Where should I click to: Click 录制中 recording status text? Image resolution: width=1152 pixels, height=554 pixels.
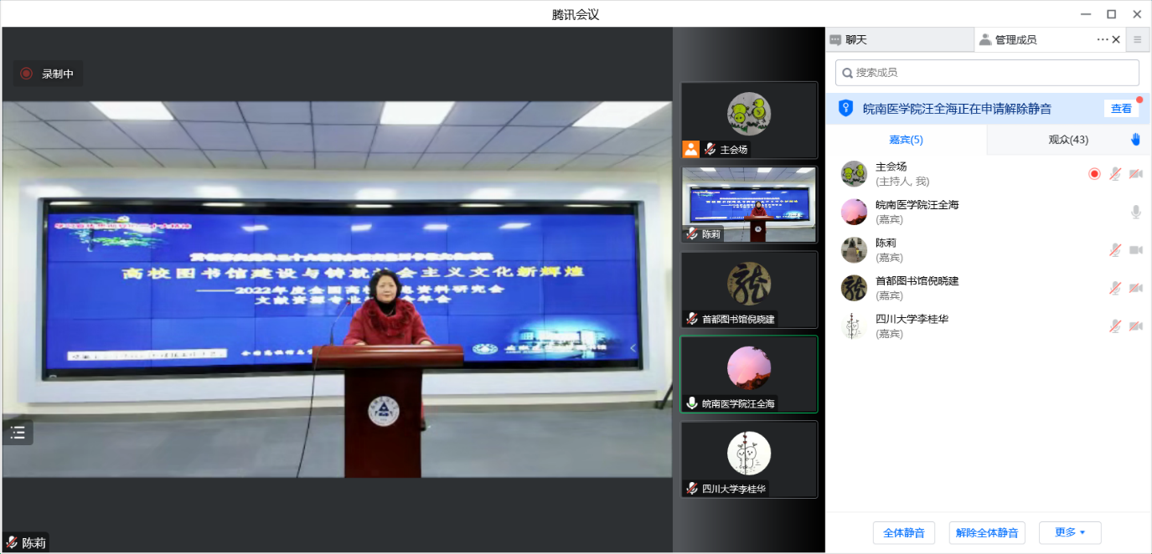pyautogui.click(x=58, y=74)
